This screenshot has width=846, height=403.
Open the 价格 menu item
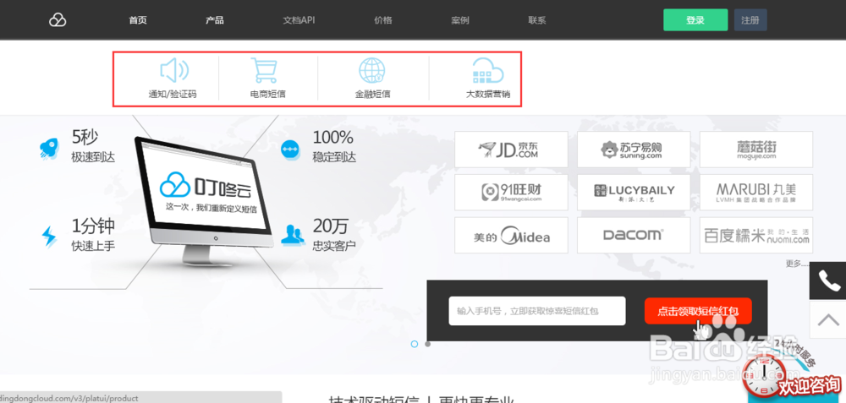[x=383, y=20]
